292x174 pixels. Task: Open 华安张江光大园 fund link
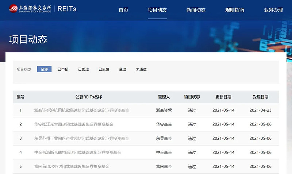click(74, 124)
